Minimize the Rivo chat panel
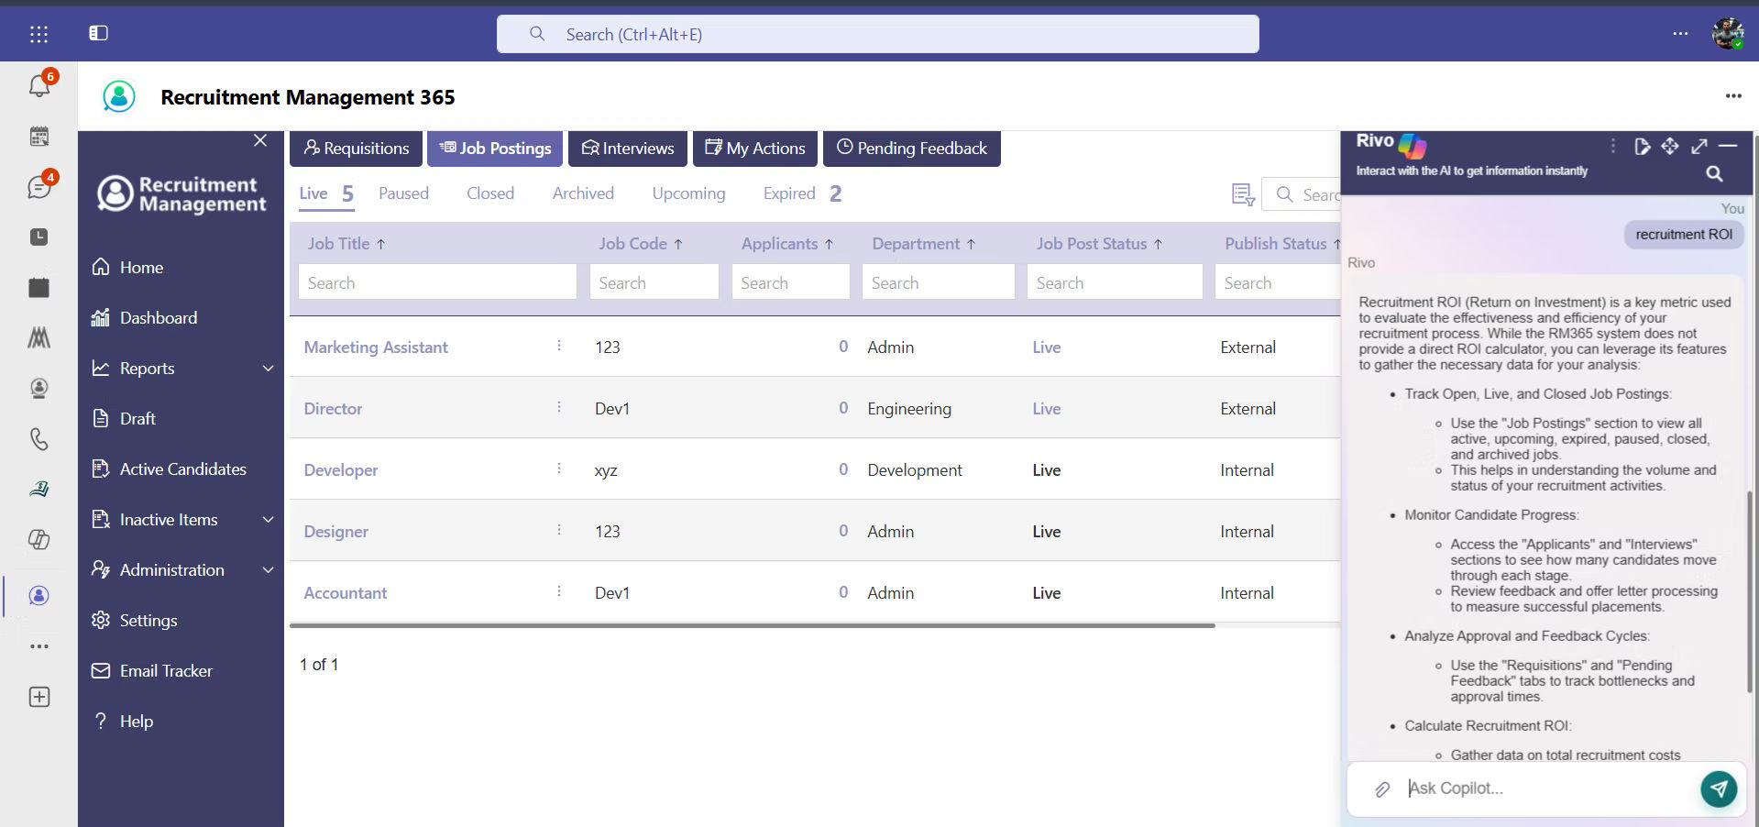Viewport: 1759px width, 827px height. click(1728, 146)
